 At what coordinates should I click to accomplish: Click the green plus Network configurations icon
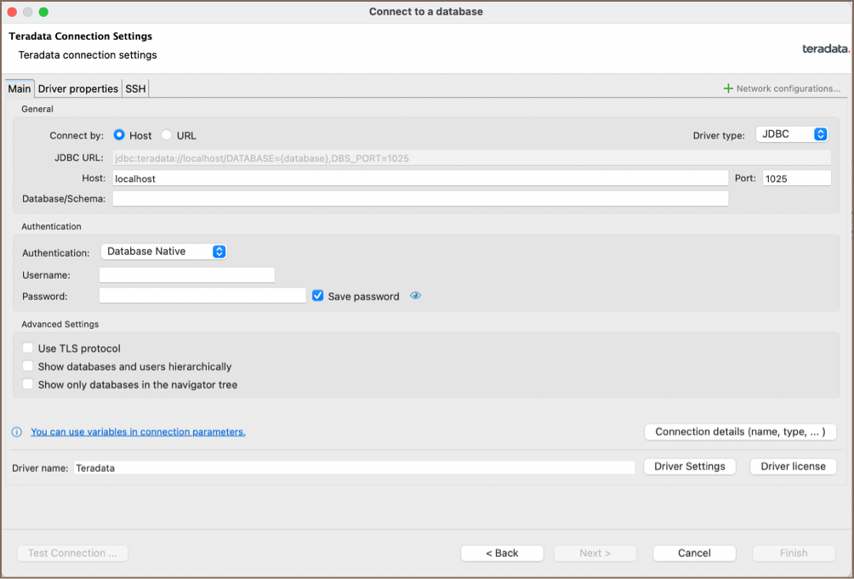click(727, 88)
